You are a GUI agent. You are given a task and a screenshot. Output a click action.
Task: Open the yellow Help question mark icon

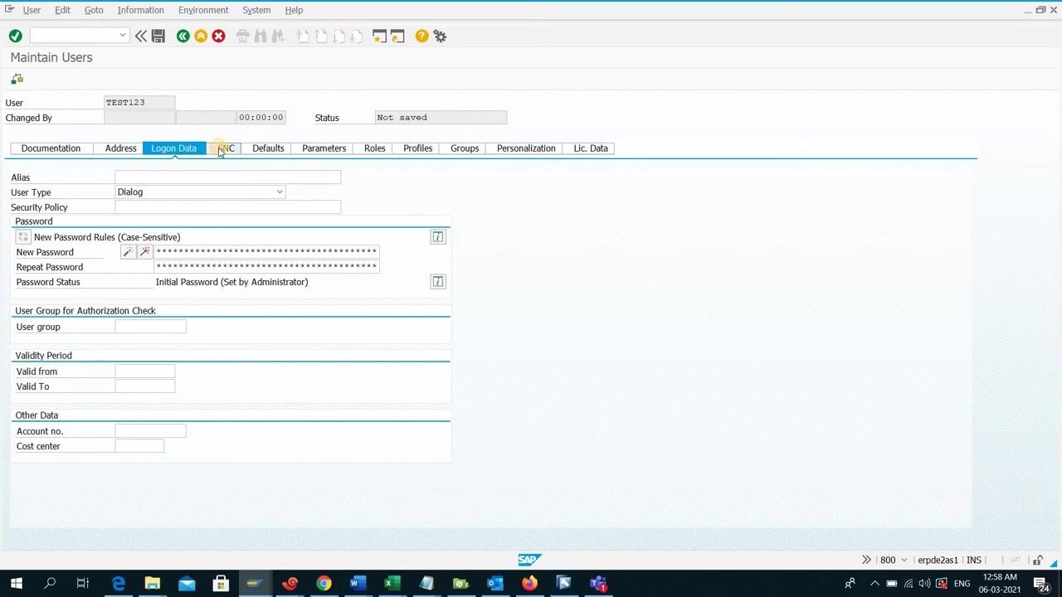pyautogui.click(x=421, y=36)
